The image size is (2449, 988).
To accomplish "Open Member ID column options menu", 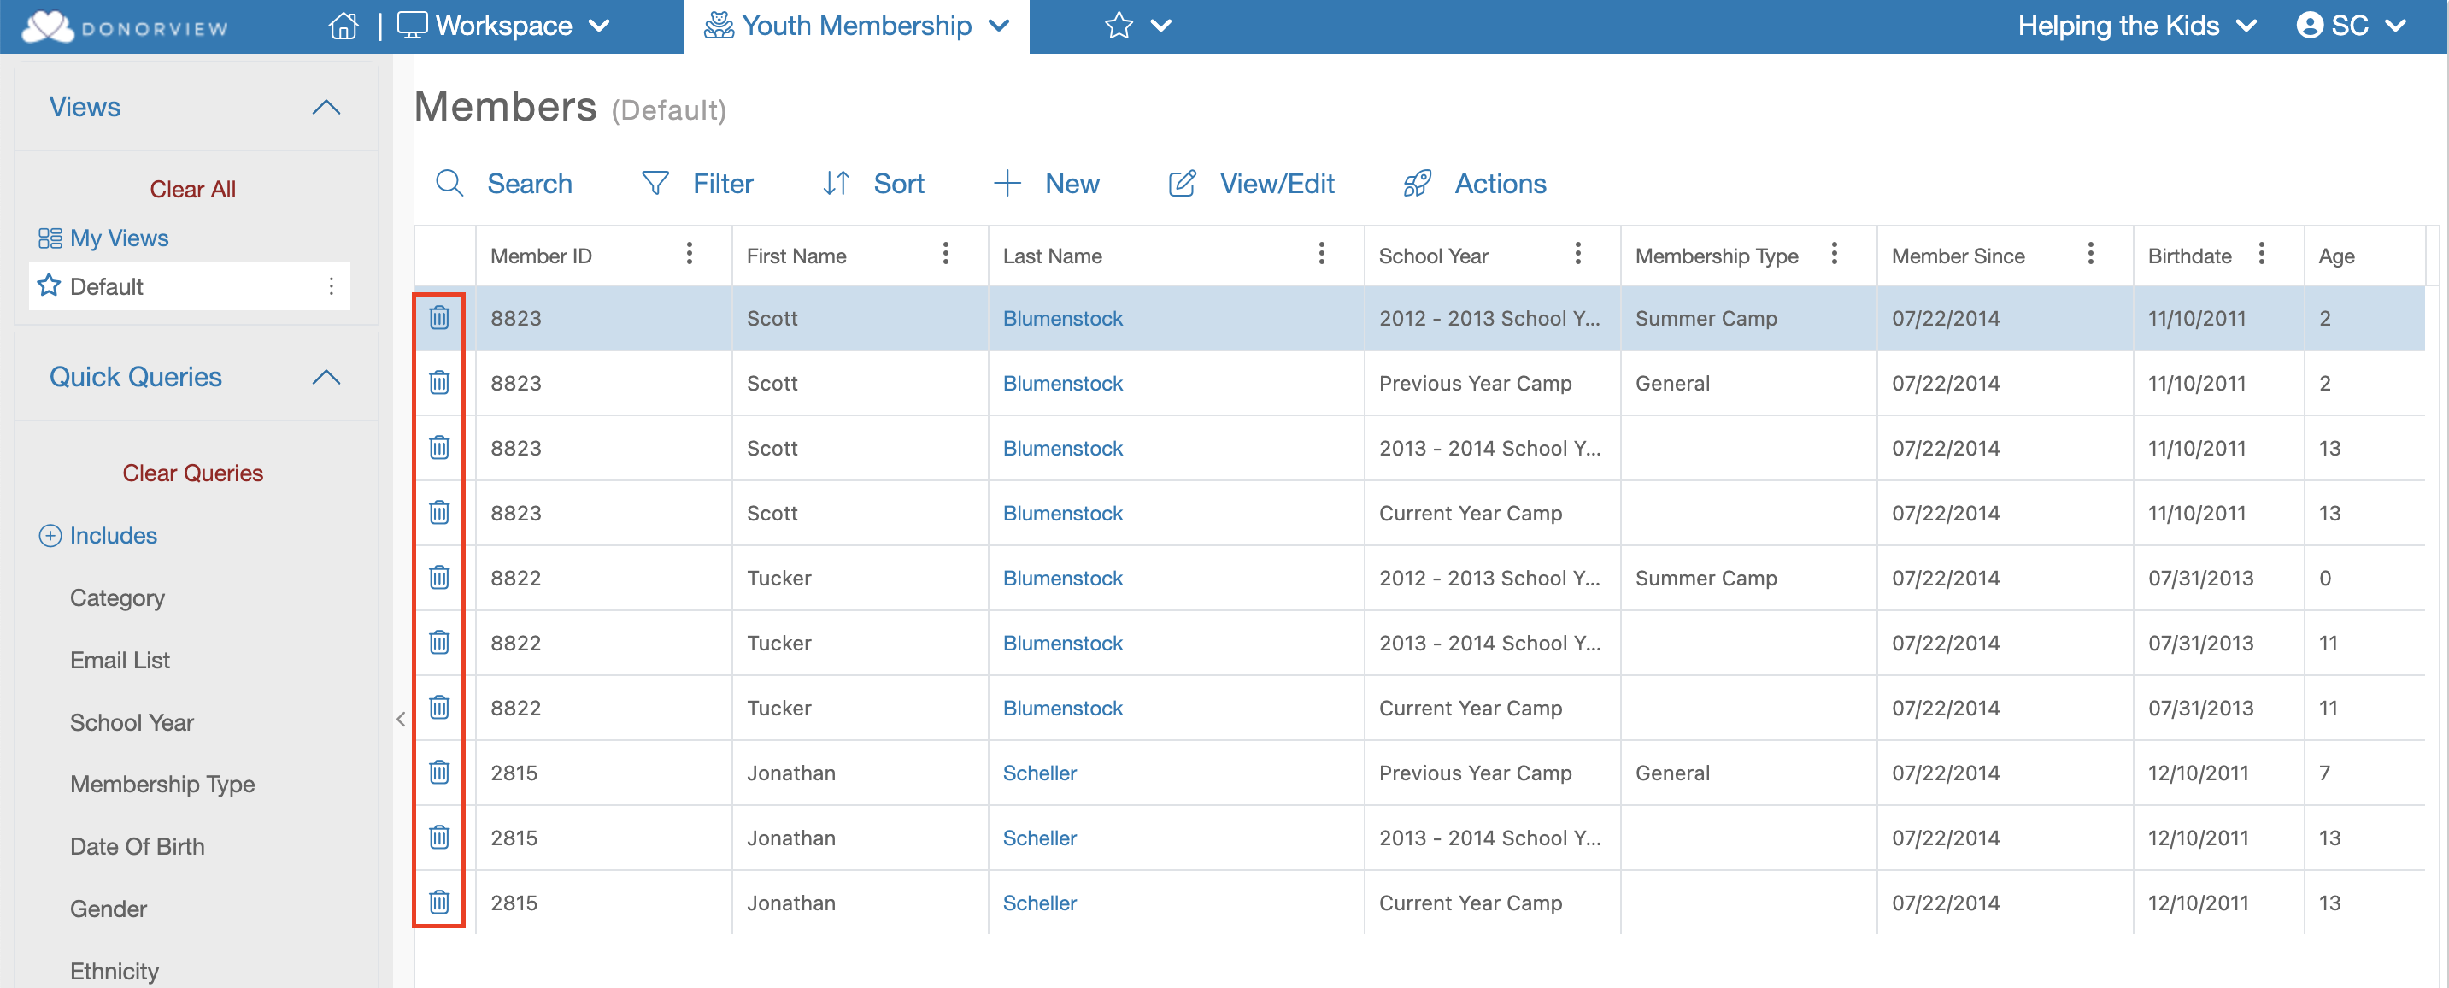I will (690, 254).
